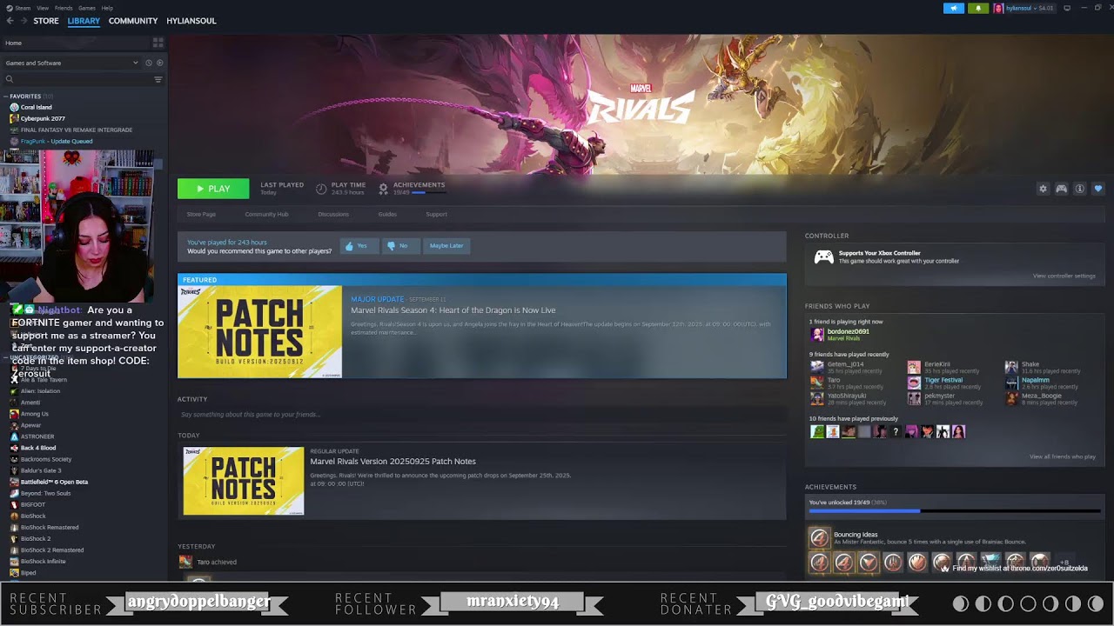Open the HYLIANSOUL profile tab
Viewport: 1114px width, 626px height.
coord(191,21)
